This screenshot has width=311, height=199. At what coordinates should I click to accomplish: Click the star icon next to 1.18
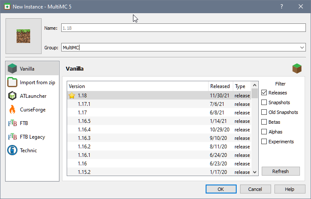pyautogui.click(x=72, y=96)
